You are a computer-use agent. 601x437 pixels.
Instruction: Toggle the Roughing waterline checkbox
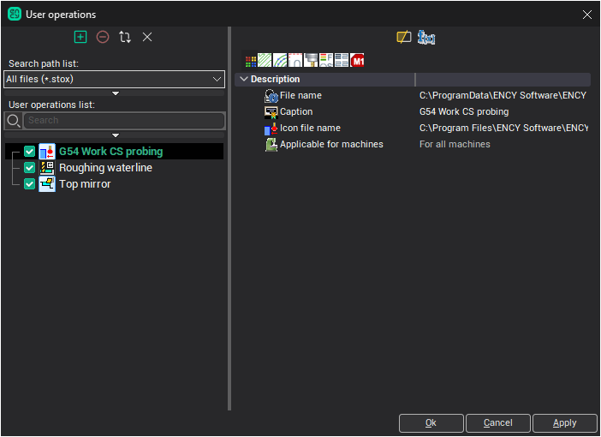(30, 168)
